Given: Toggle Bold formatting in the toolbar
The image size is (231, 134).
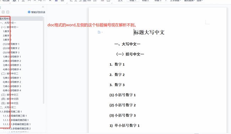Looking at the screenshot, I should pos(14,1).
